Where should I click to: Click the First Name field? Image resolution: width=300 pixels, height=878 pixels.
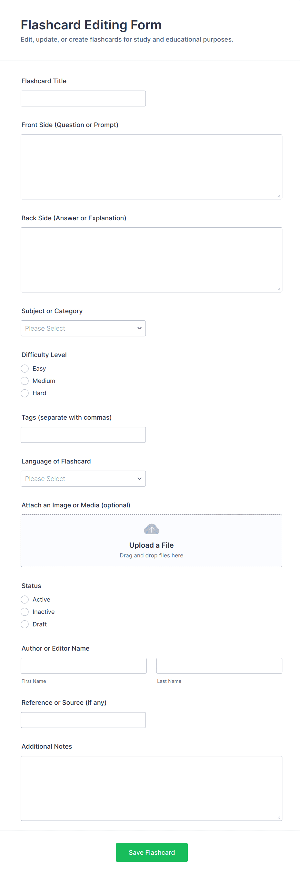coord(84,666)
